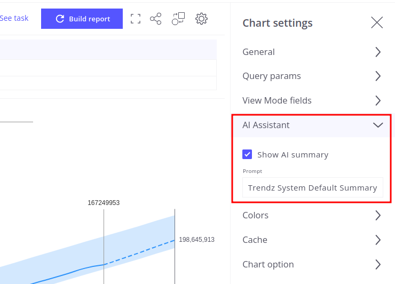Screen dimensions: 395x284
Task: Open the Colors settings section
Action: click(312, 215)
